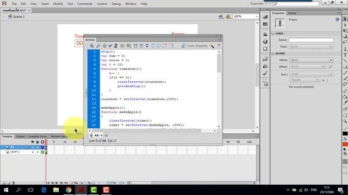Screen dimensions: 348x195
Task: Open Actions panel help icon
Action: [x=219, y=45]
